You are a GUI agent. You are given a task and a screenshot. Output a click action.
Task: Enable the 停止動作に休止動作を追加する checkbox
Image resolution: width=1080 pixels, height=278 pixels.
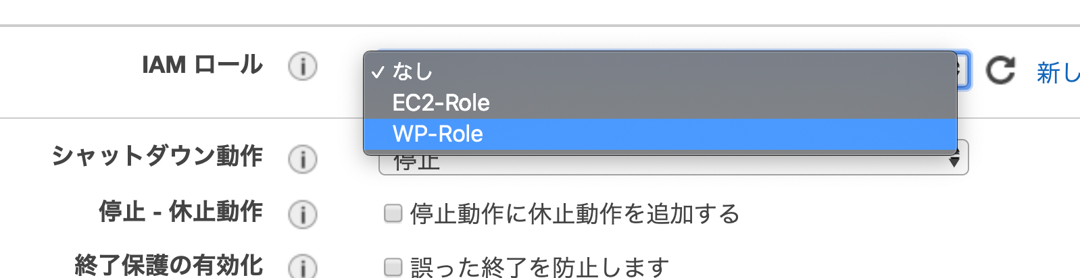(x=393, y=213)
